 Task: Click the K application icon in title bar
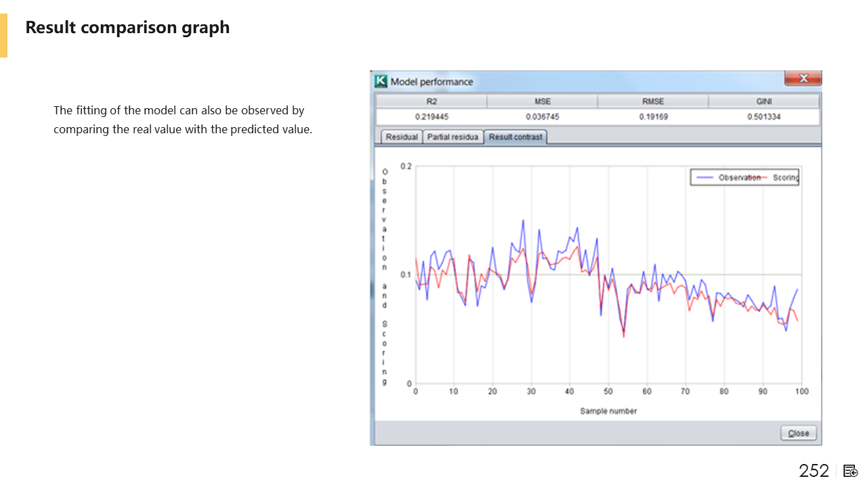pos(382,82)
